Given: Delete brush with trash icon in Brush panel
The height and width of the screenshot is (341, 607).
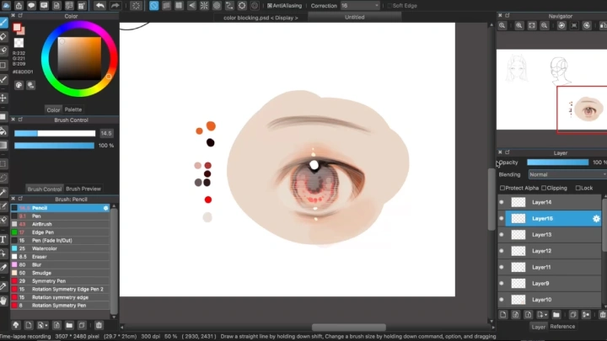Looking at the screenshot, I should pyautogui.click(x=99, y=325).
